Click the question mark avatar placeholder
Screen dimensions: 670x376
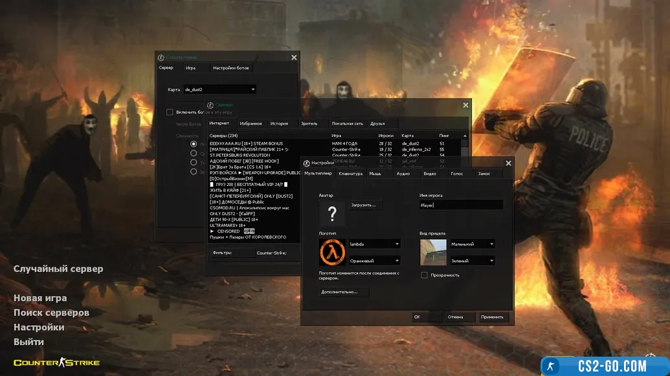(x=332, y=213)
